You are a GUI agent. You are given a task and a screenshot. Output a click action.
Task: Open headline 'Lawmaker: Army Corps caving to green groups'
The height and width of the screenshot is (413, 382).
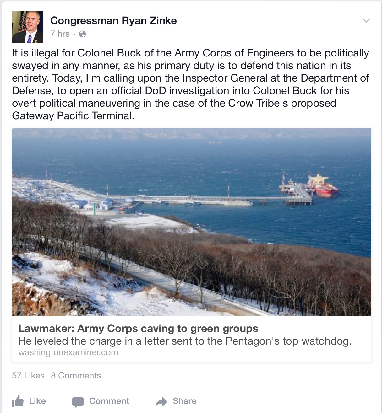138,328
